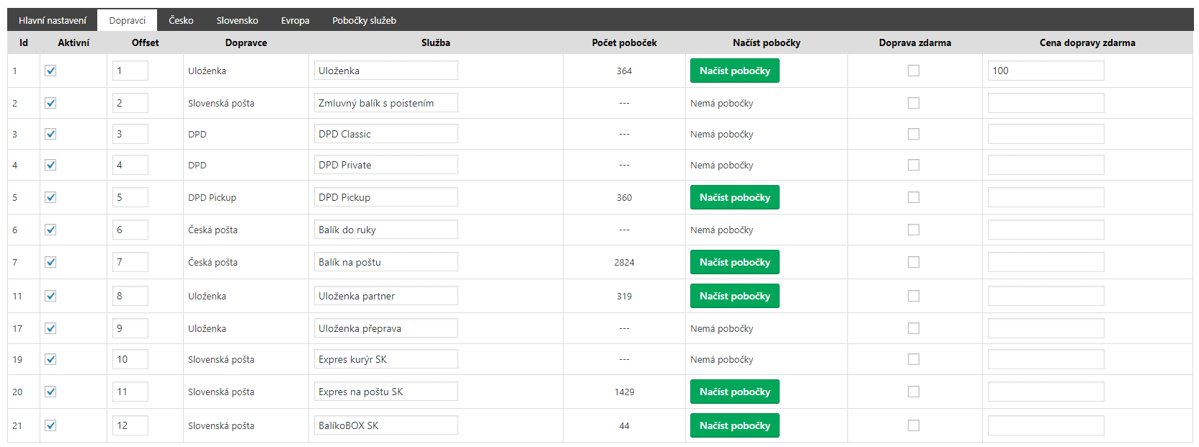1199x447 pixels.
Task: Click row Id 21
Action: pos(17,425)
